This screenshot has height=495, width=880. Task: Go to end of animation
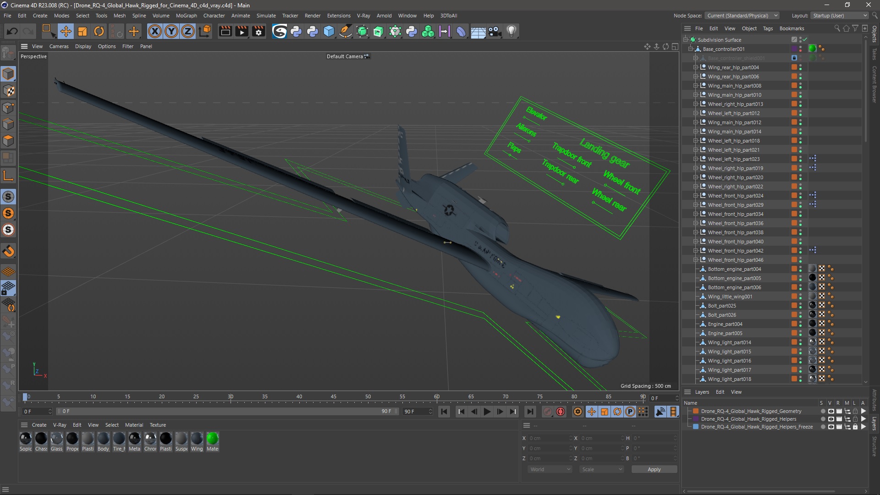tap(530, 412)
